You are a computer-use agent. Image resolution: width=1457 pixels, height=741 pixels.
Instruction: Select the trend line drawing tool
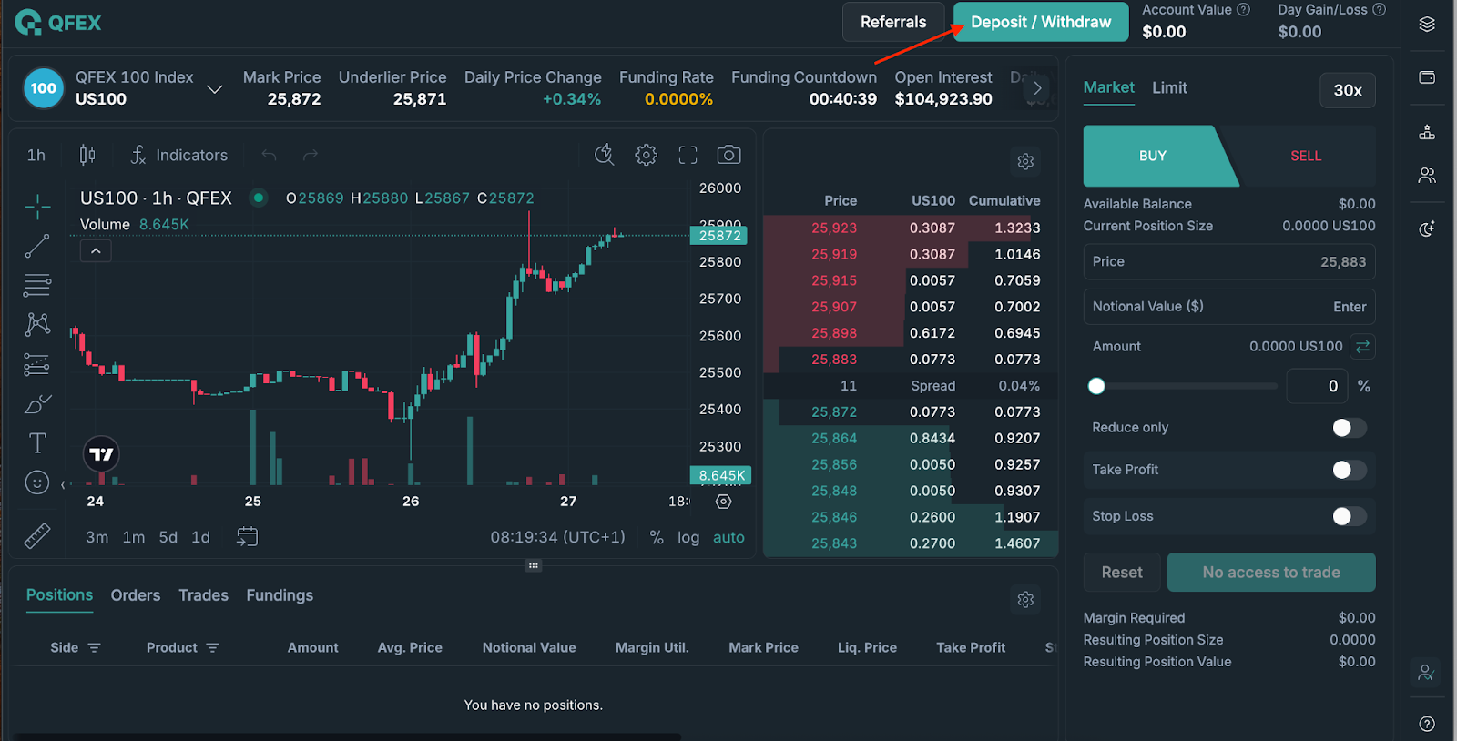(37, 246)
